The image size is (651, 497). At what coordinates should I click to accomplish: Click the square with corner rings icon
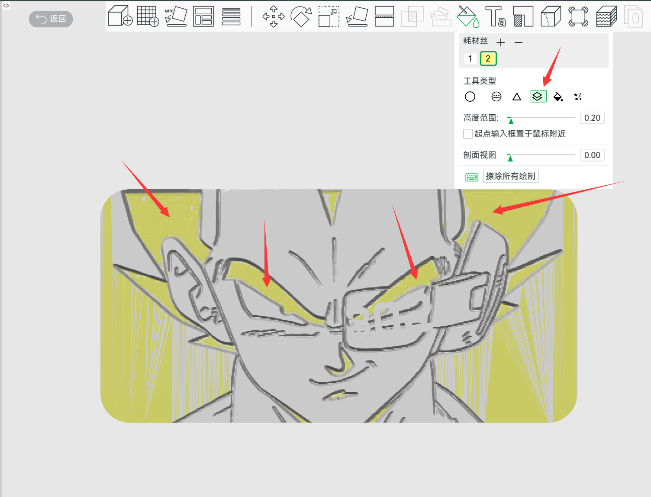pyautogui.click(x=578, y=16)
